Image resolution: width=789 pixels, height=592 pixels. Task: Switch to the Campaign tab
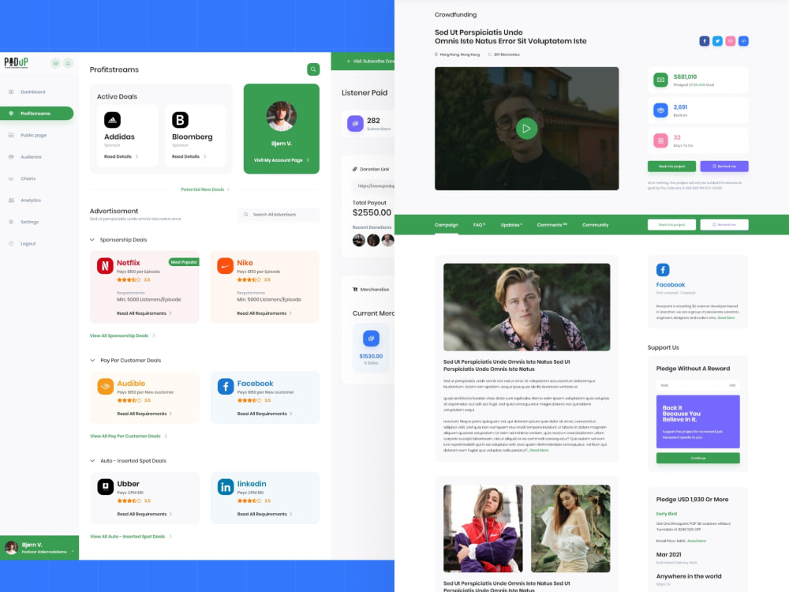(x=447, y=225)
